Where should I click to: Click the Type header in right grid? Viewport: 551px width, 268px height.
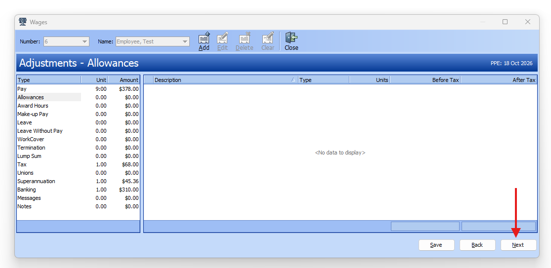[324, 80]
